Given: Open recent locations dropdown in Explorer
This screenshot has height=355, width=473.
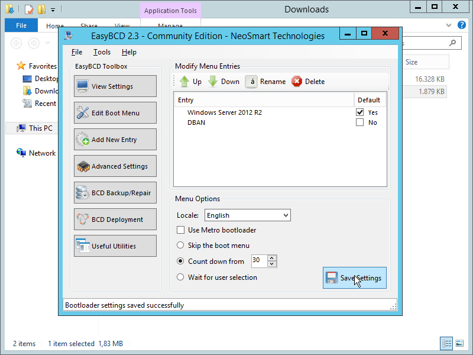Looking at the screenshot, I should point(47,43).
